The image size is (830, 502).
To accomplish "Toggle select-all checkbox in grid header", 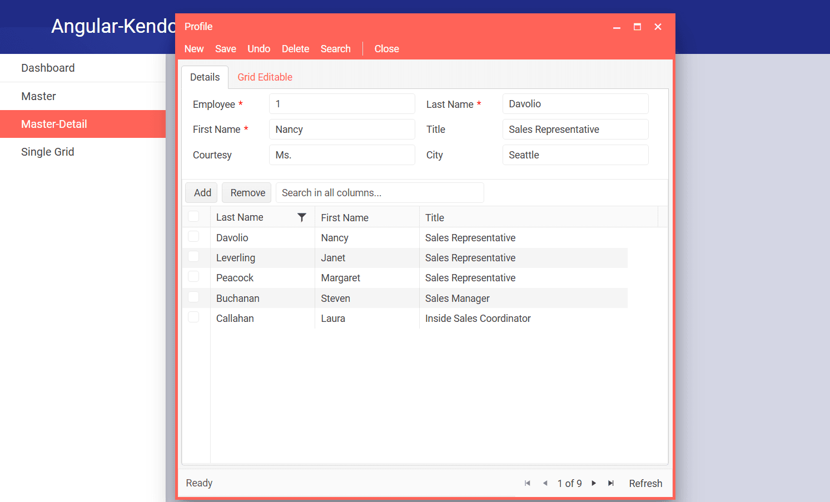I will click(193, 216).
